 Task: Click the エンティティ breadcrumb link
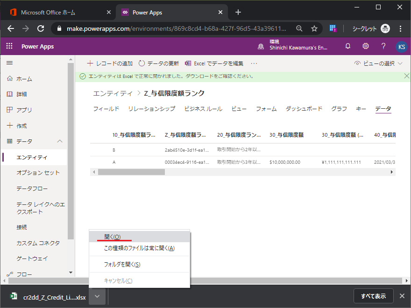113,93
